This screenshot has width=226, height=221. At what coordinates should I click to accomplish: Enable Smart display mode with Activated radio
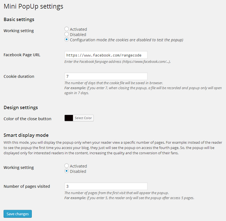[66, 166]
